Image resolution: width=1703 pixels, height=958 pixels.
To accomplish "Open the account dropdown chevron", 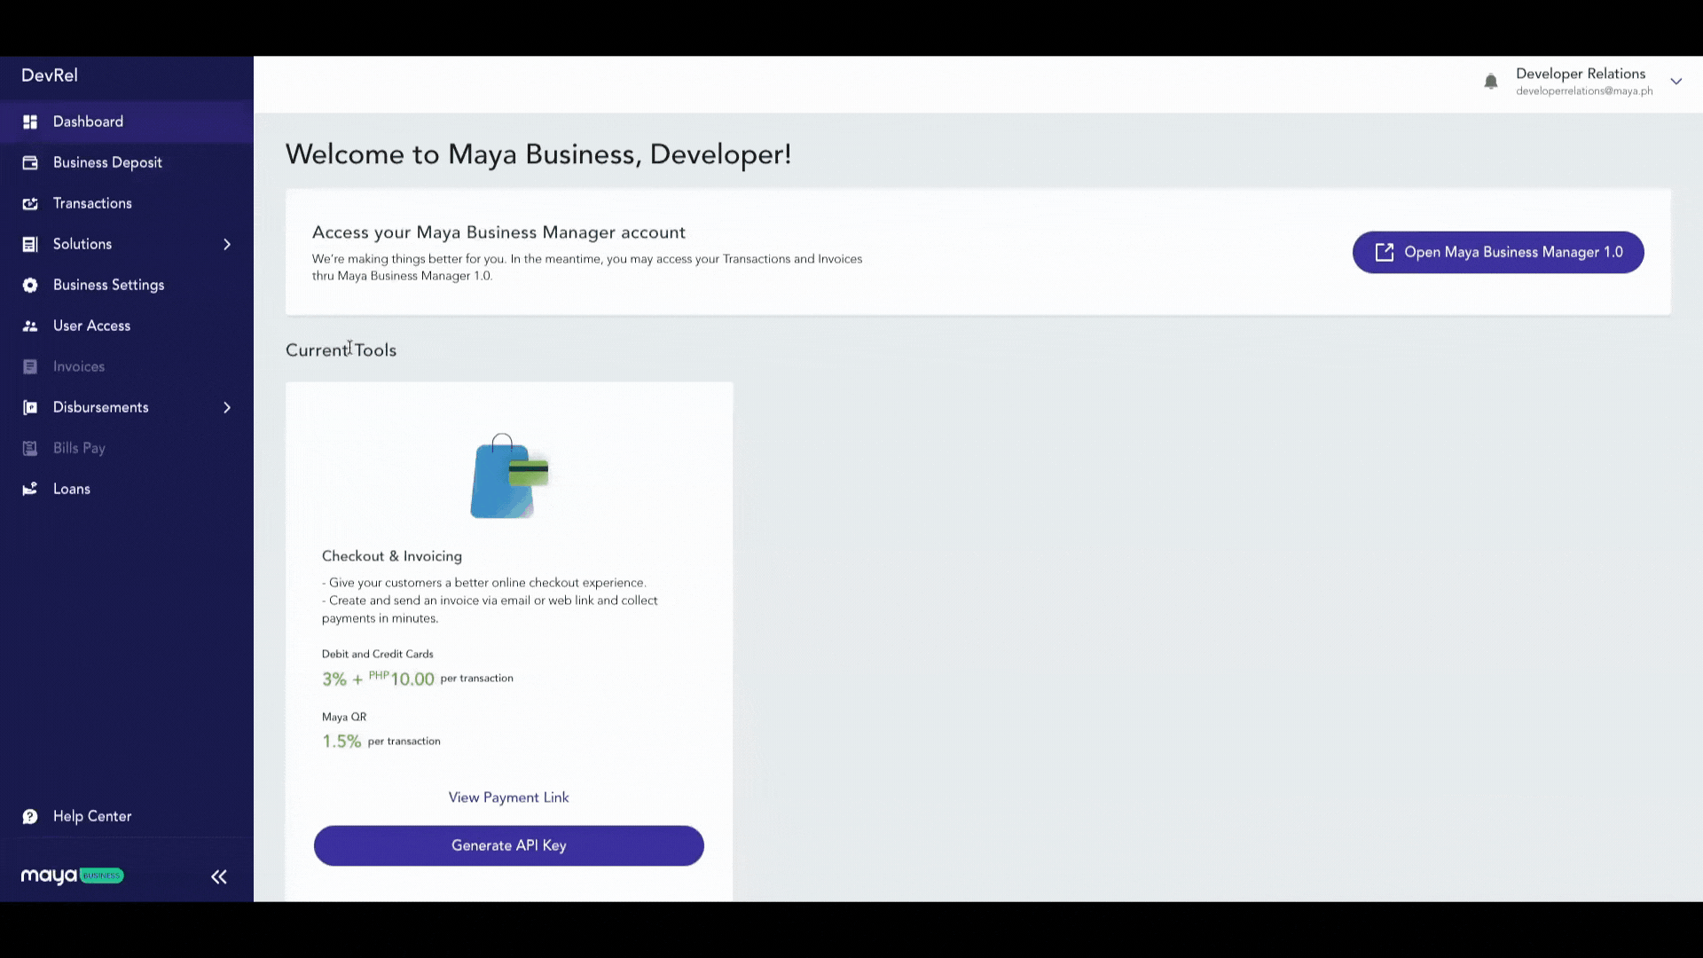I will pyautogui.click(x=1676, y=82).
